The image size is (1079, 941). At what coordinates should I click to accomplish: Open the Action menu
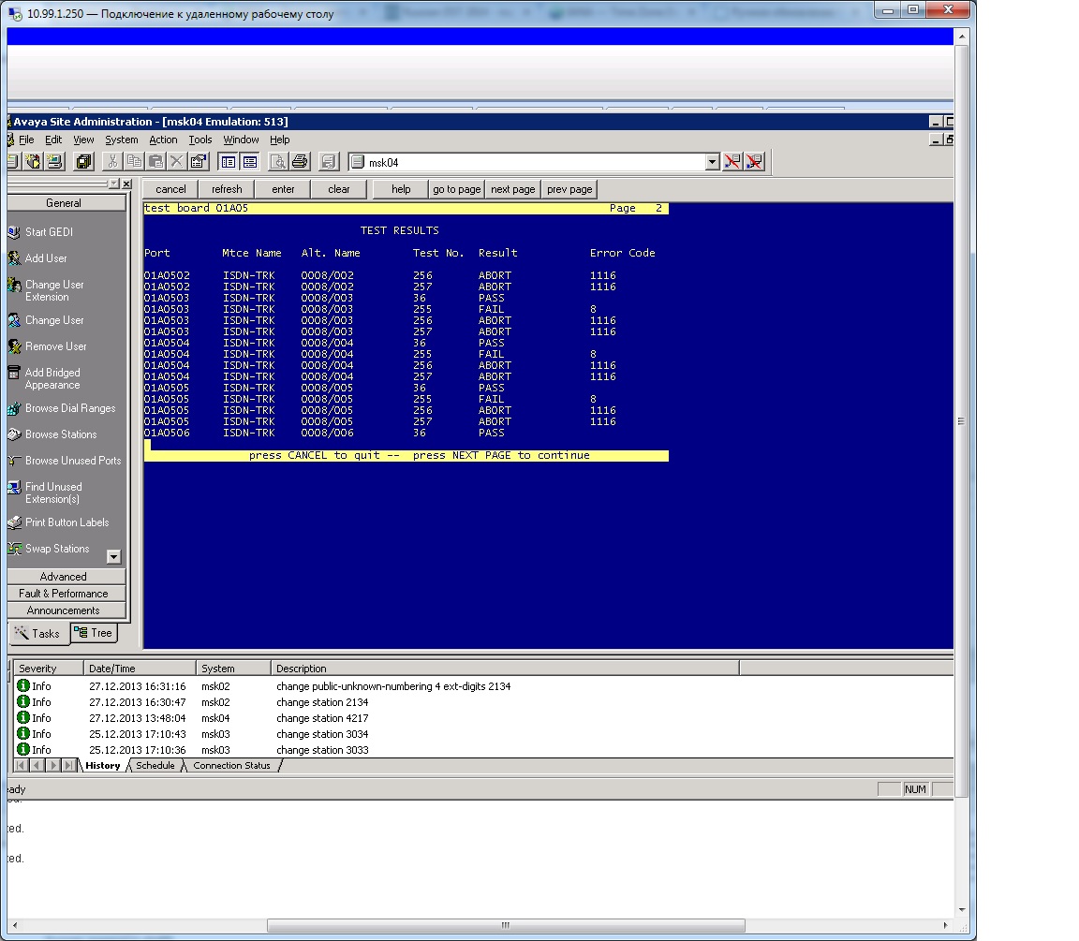(x=163, y=140)
